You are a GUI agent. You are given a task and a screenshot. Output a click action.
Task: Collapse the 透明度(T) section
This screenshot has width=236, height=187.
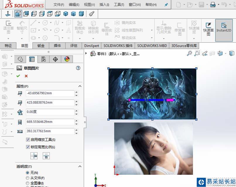[x=80, y=166]
